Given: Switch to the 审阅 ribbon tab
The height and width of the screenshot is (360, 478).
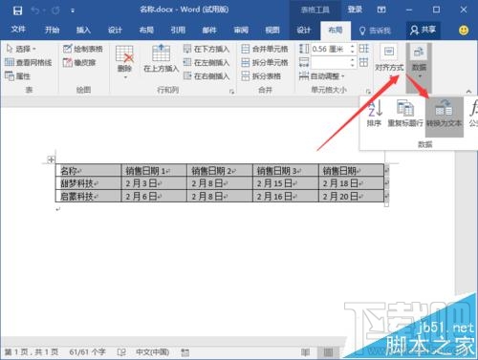Looking at the screenshot, I should (241, 30).
